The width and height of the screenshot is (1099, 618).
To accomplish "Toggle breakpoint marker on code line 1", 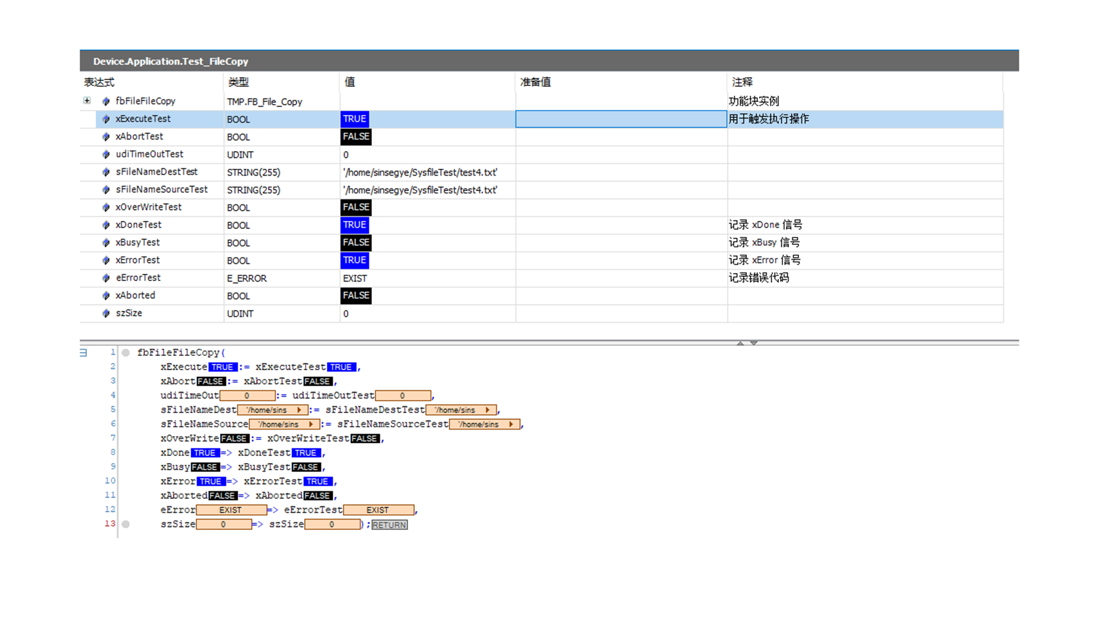I will [x=126, y=352].
